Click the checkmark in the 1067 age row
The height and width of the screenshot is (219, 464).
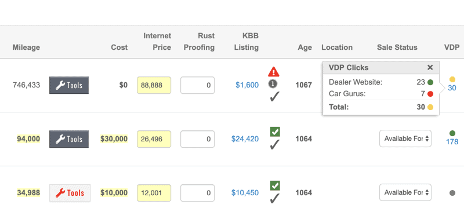274,97
